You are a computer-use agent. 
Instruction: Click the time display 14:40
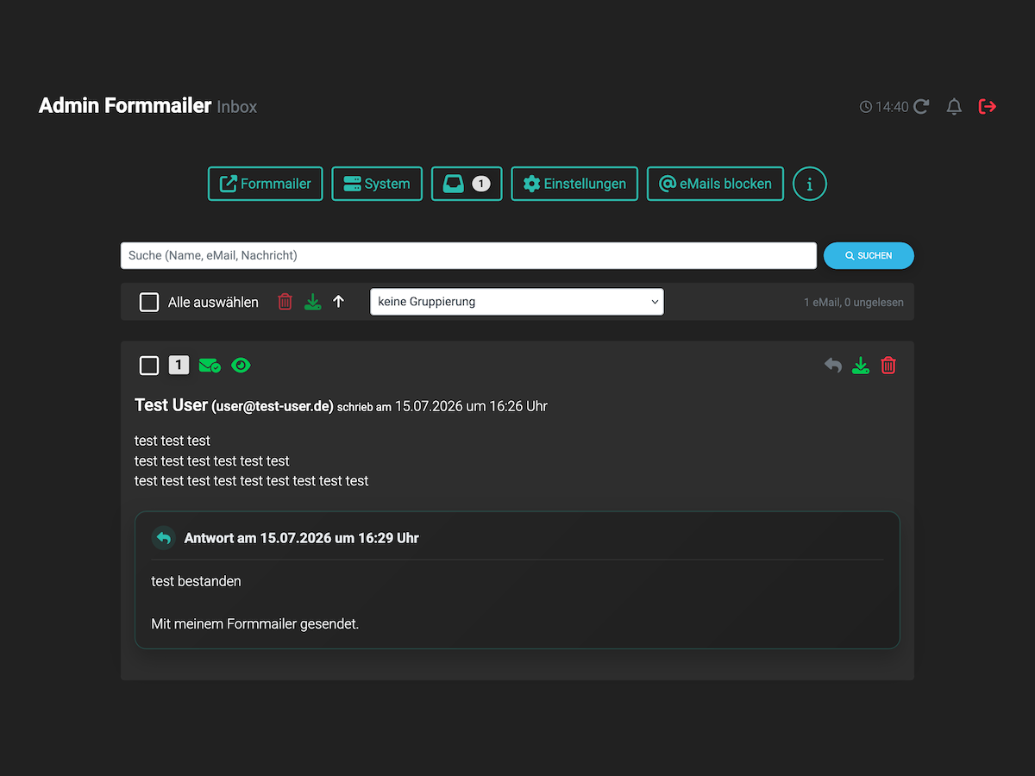[892, 107]
